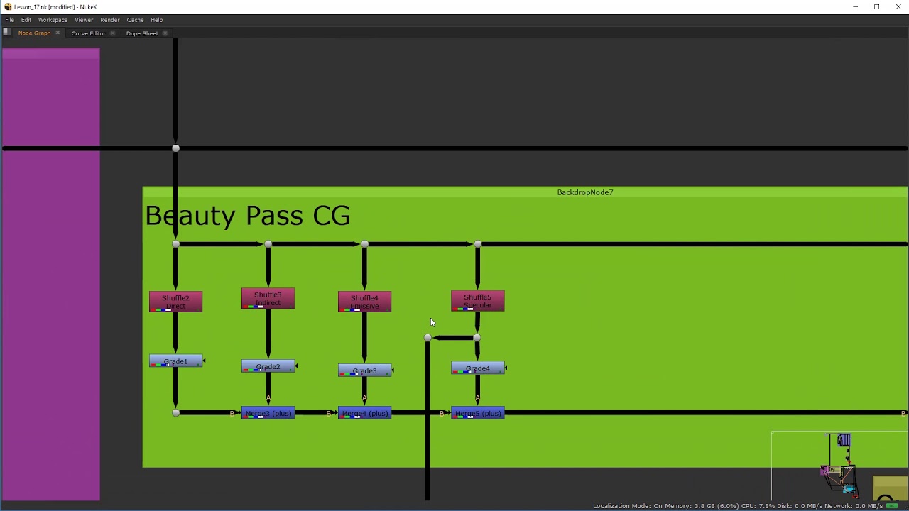Select the Grade1 node

pos(175,362)
